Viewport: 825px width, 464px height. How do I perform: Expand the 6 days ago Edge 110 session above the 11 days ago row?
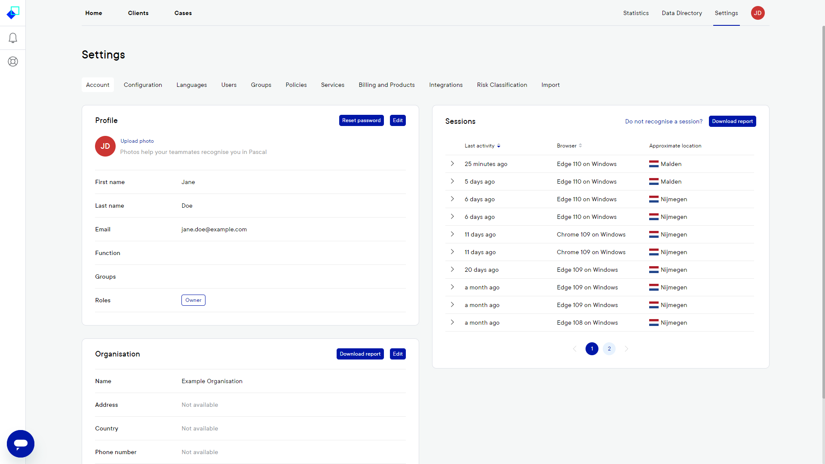(452, 216)
